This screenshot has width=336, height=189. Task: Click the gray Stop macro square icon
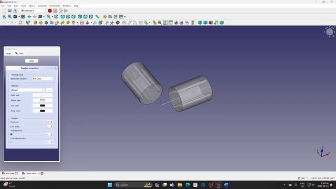(x=55, y=10)
